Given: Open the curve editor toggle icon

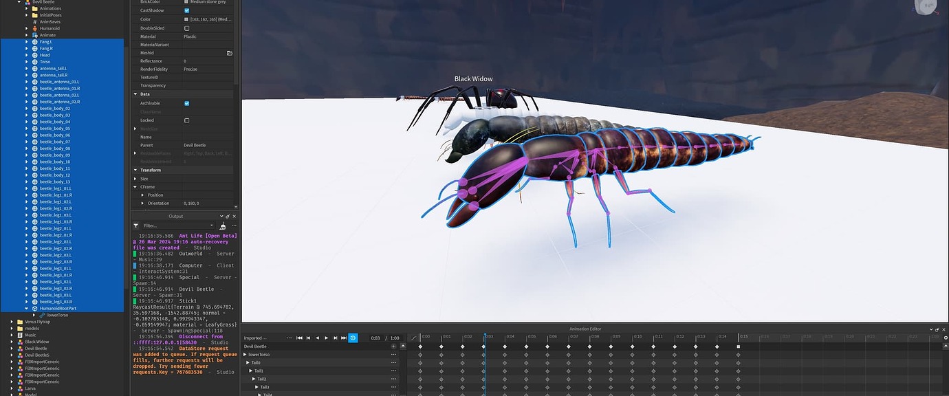Looking at the screenshot, I should pos(413,338).
